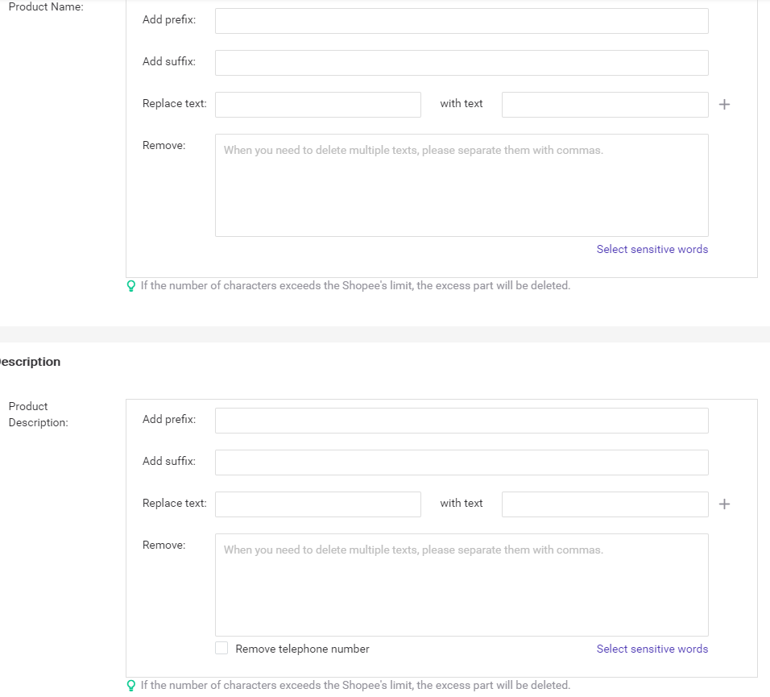Image resolution: width=770 pixels, height=697 pixels.
Task: Click the Product Name Shopee limit hint text
Action: pyautogui.click(x=355, y=286)
